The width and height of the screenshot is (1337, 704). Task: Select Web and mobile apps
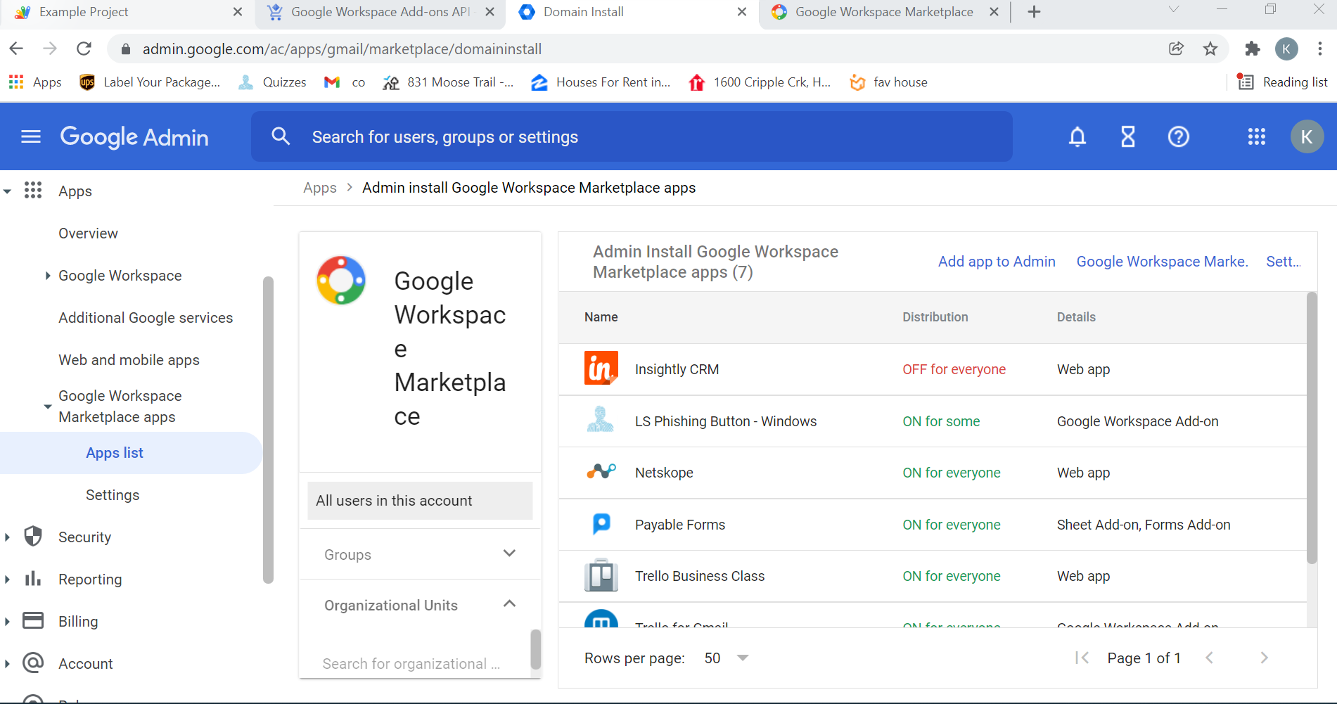coord(129,360)
